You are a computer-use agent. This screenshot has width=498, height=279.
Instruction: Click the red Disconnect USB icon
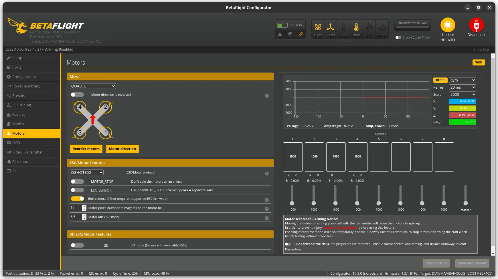[477, 25]
